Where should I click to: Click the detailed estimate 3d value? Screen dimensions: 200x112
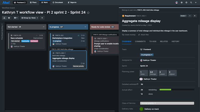tap(142, 84)
